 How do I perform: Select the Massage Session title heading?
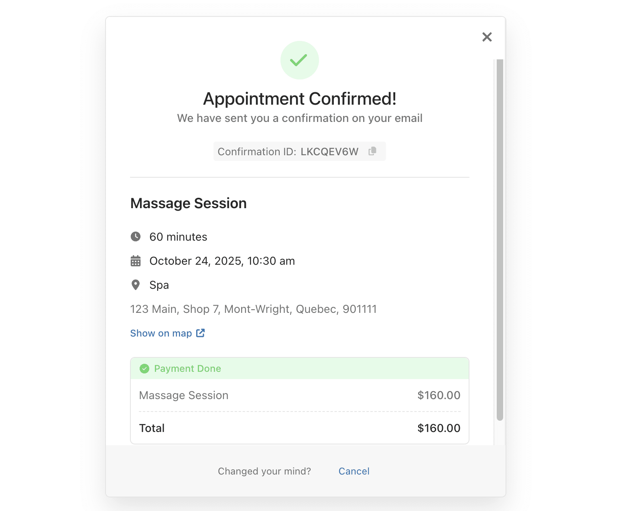click(189, 203)
